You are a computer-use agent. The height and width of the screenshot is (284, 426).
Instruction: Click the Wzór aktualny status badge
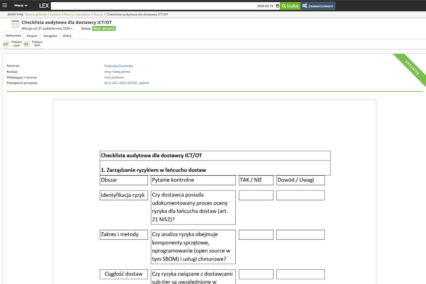pos(104,28)
